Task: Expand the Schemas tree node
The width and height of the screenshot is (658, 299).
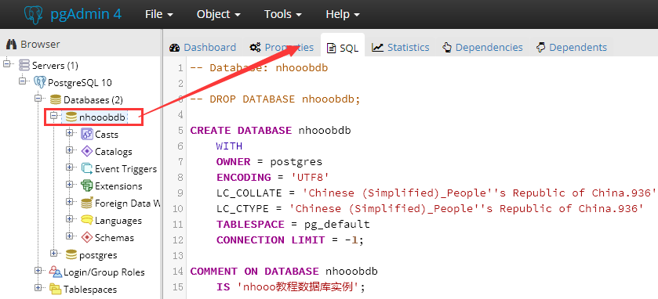Action: coord(69,236)
